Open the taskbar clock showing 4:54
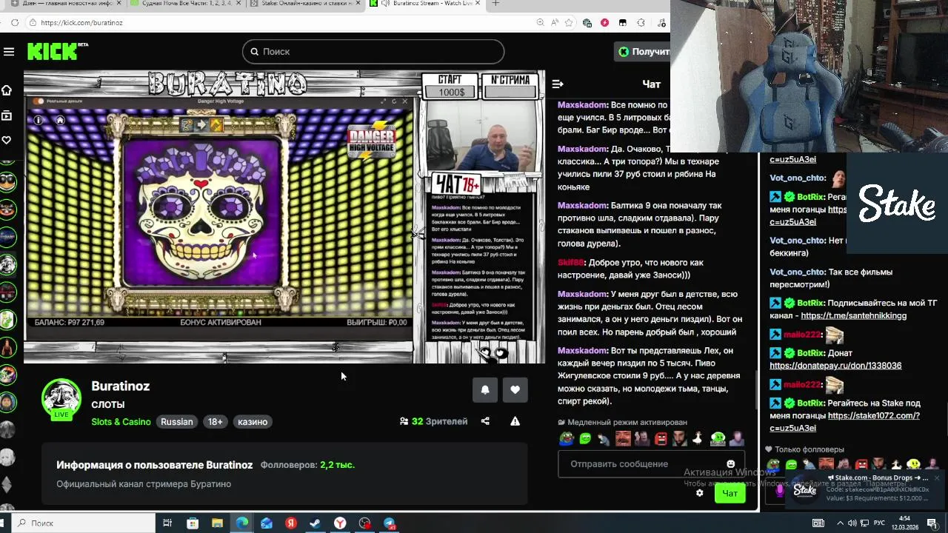Viewport: 948px width, 533px height. [906, 523]
